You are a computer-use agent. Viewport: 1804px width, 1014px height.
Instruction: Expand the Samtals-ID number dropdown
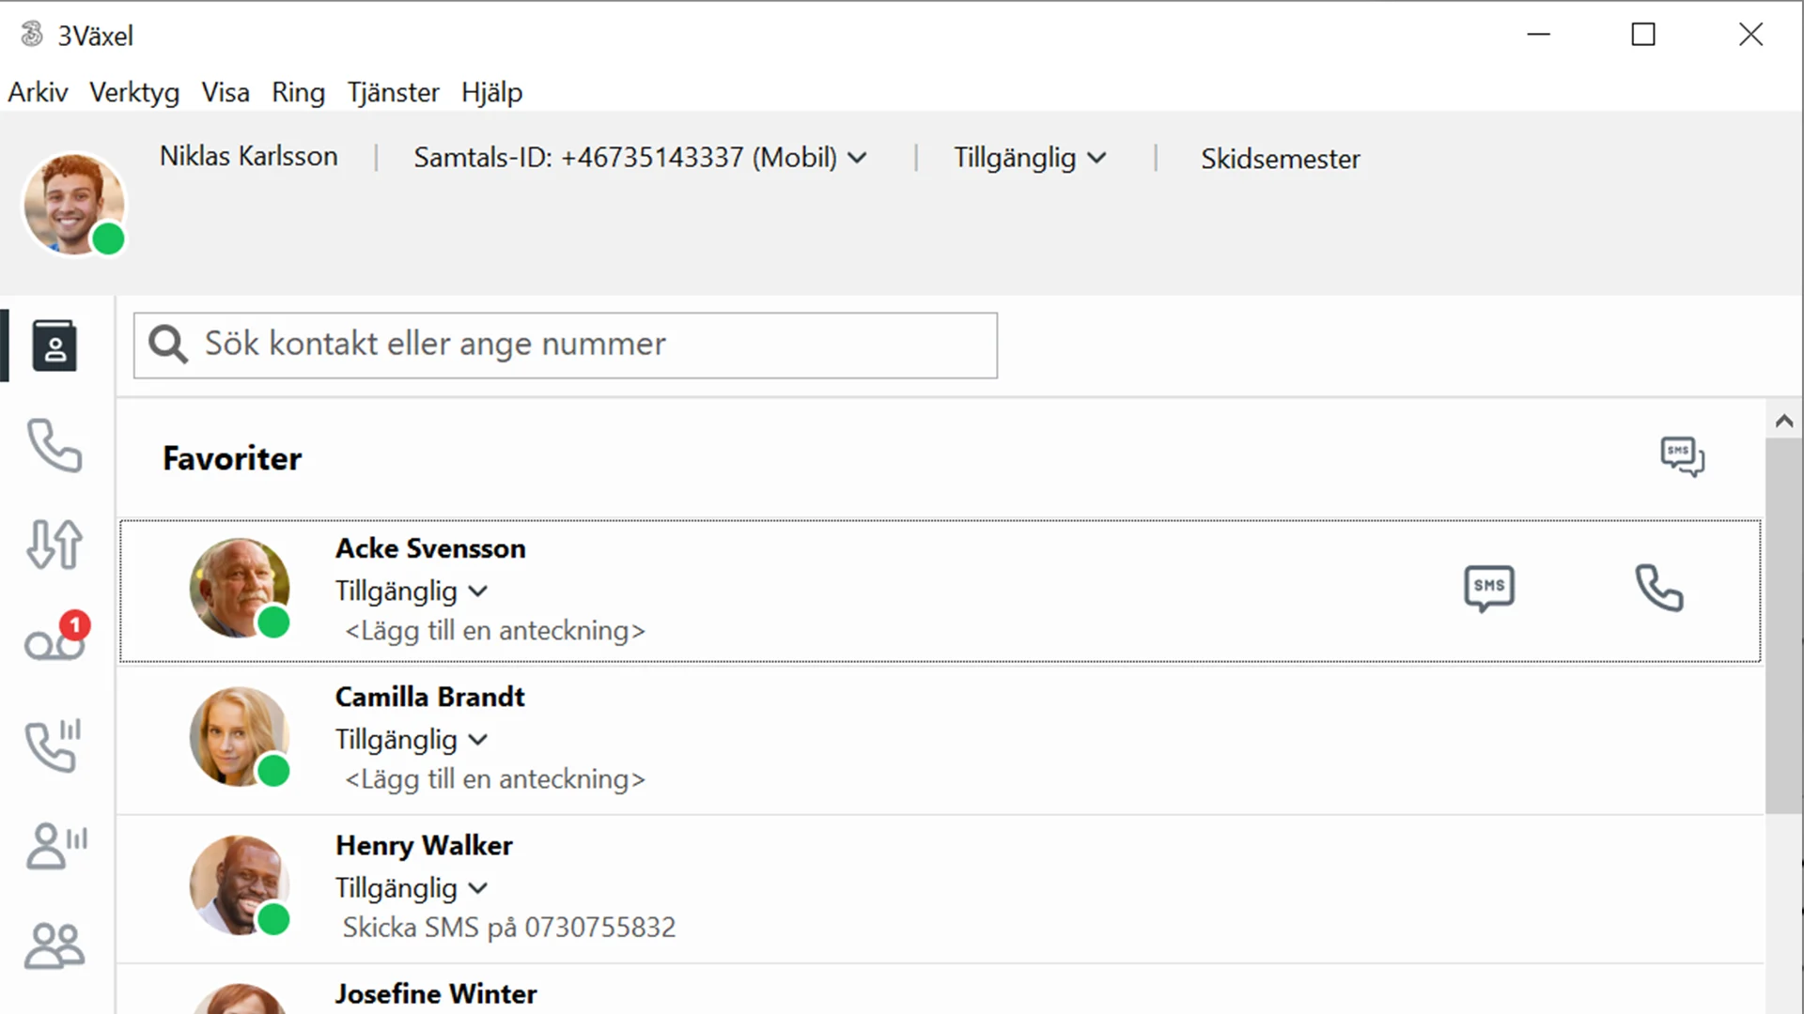click(857, 158)
